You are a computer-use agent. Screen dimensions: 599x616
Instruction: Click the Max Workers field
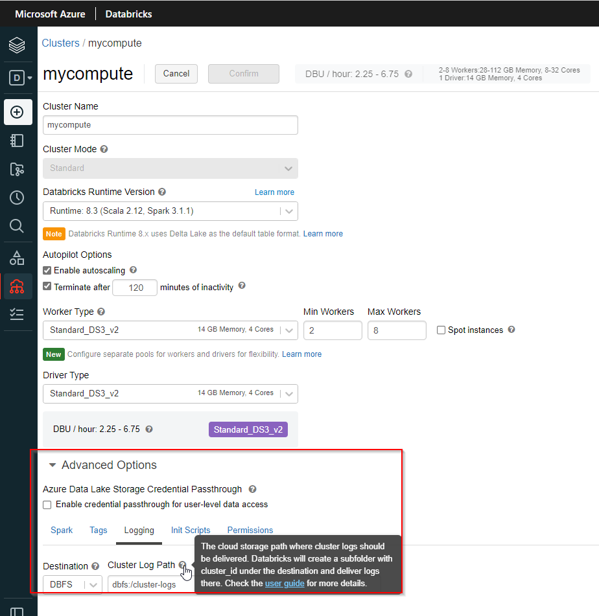point(397,330)
